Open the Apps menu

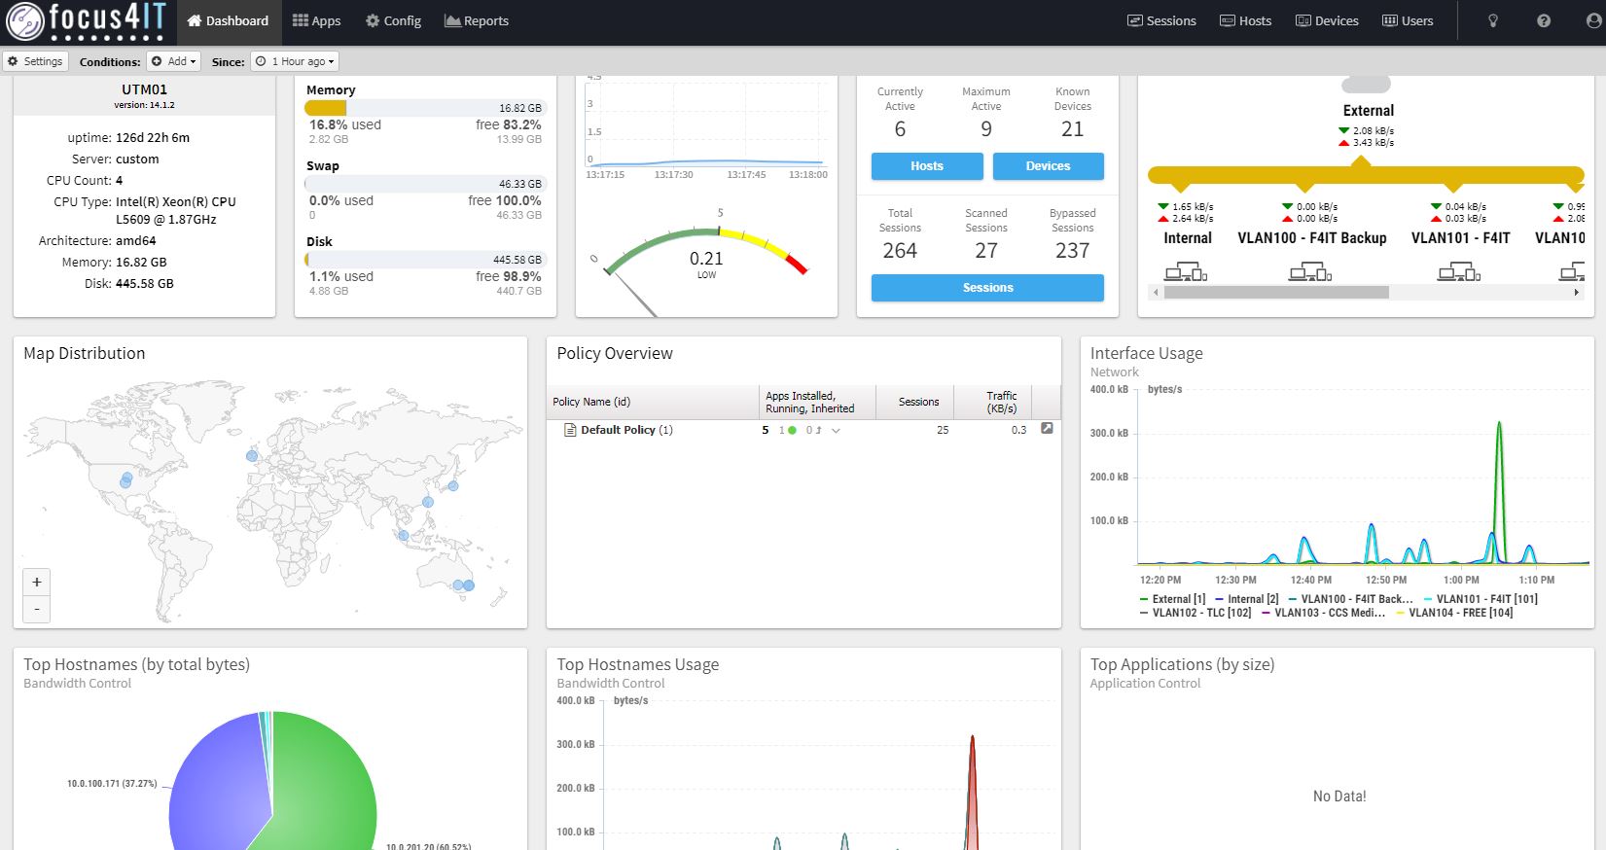tap(317, 21)
